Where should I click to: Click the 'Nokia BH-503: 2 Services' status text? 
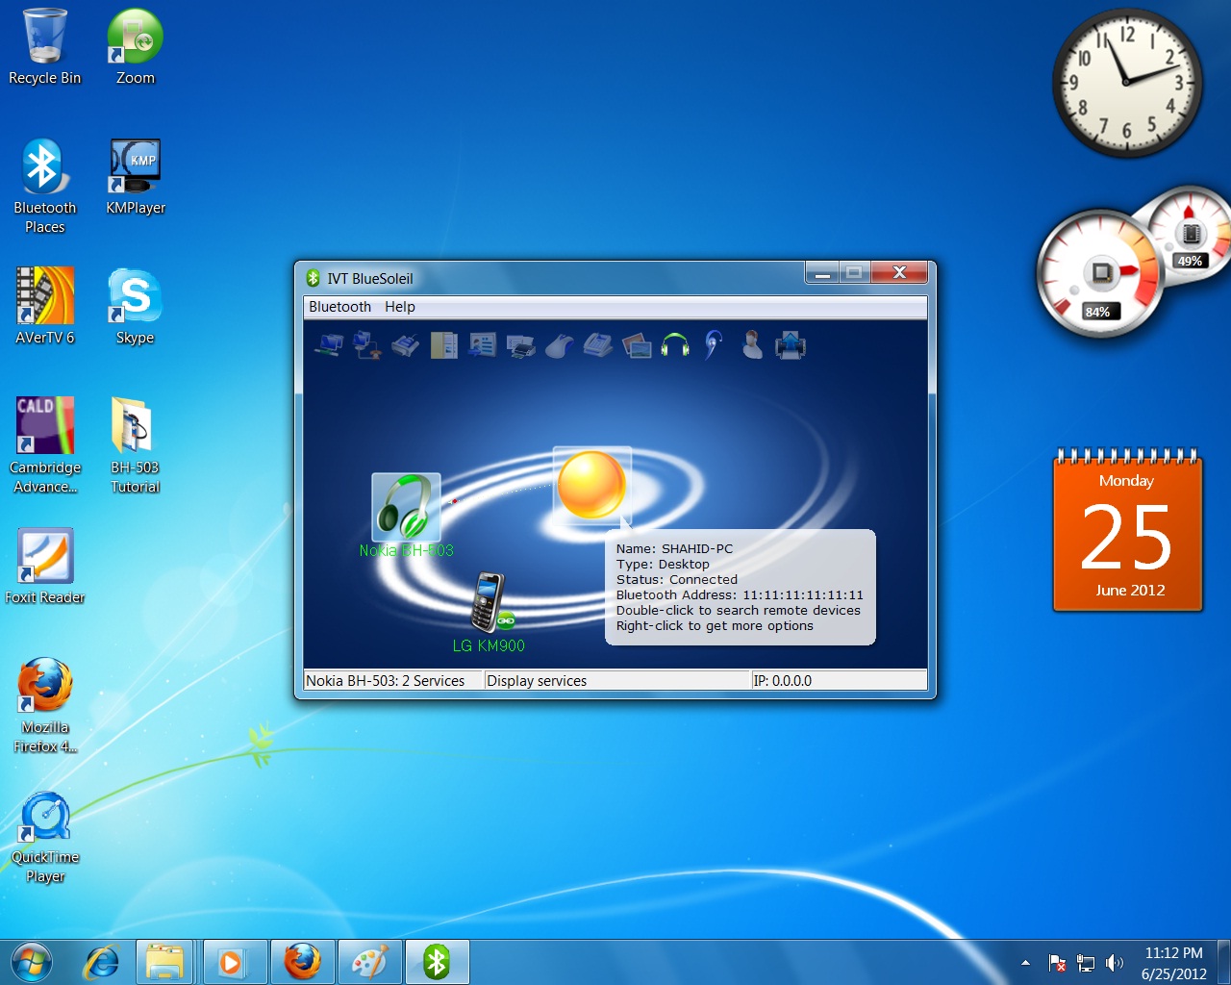(x=385, y=680)
